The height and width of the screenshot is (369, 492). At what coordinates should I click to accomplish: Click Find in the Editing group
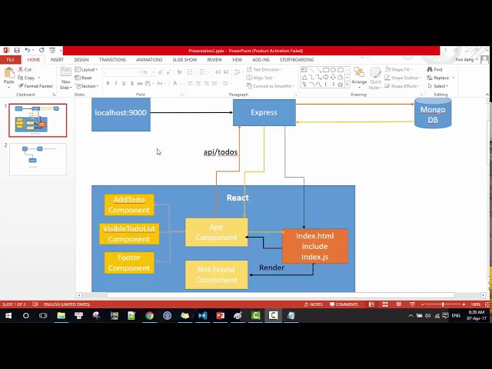click(x=434, y=69)
